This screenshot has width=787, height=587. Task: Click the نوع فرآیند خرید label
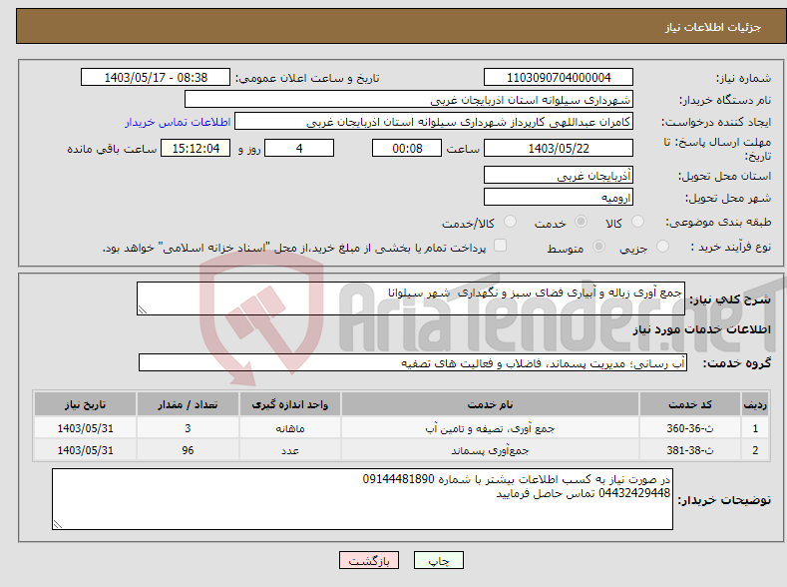point(731,247)
